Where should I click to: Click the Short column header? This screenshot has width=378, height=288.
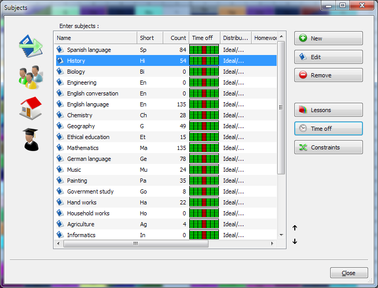[150, 38]
